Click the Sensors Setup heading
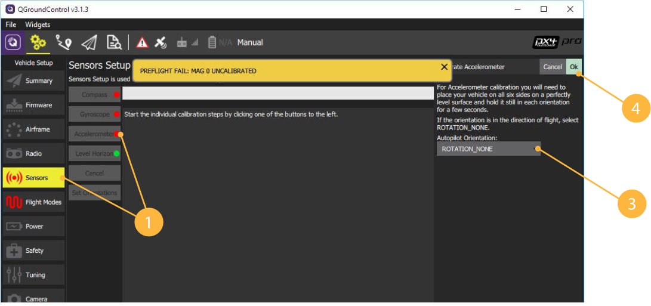 100,65
